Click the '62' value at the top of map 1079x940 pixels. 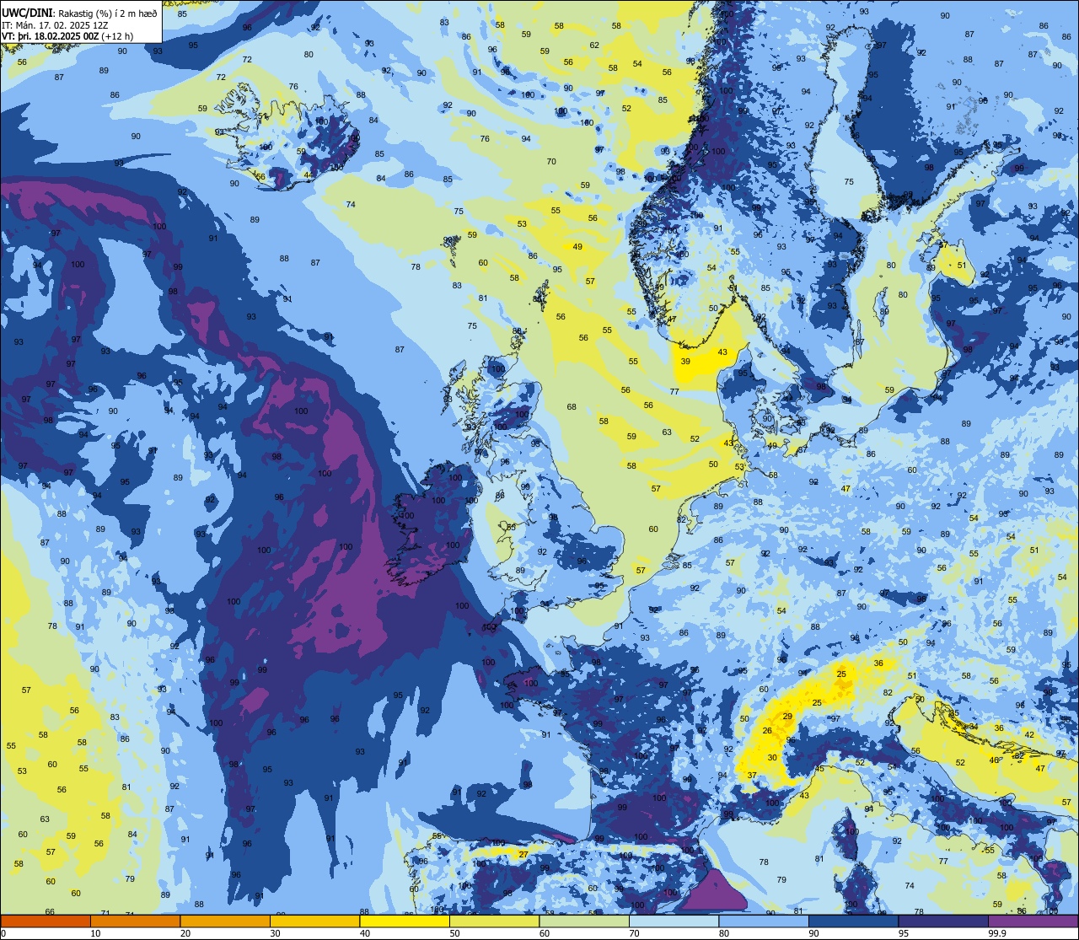(x=594, y=46)
